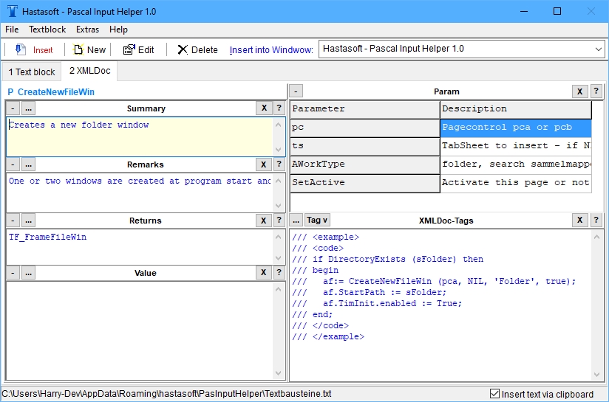Click the Delete X icon in toolbar

coord(183,49)
